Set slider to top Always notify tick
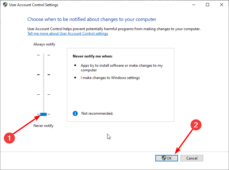Screen dimensions: 229x170 tap(44, 55)
